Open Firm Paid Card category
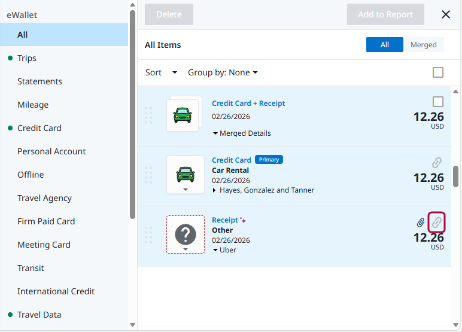 click(x=46, y=221)
